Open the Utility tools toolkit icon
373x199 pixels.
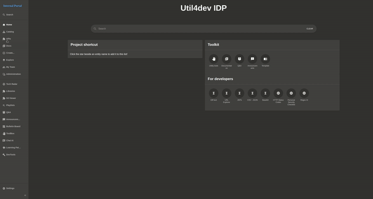[x=214, y=59]
